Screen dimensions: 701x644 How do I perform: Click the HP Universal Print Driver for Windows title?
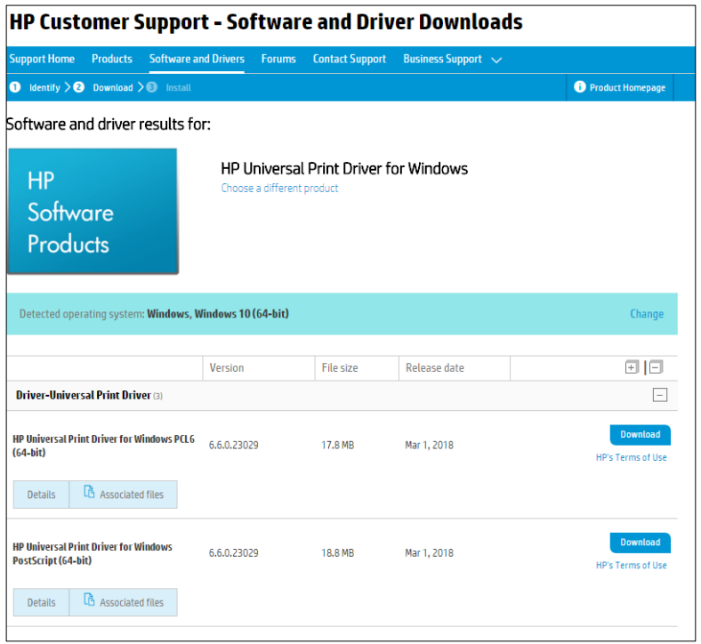(344, 168)
